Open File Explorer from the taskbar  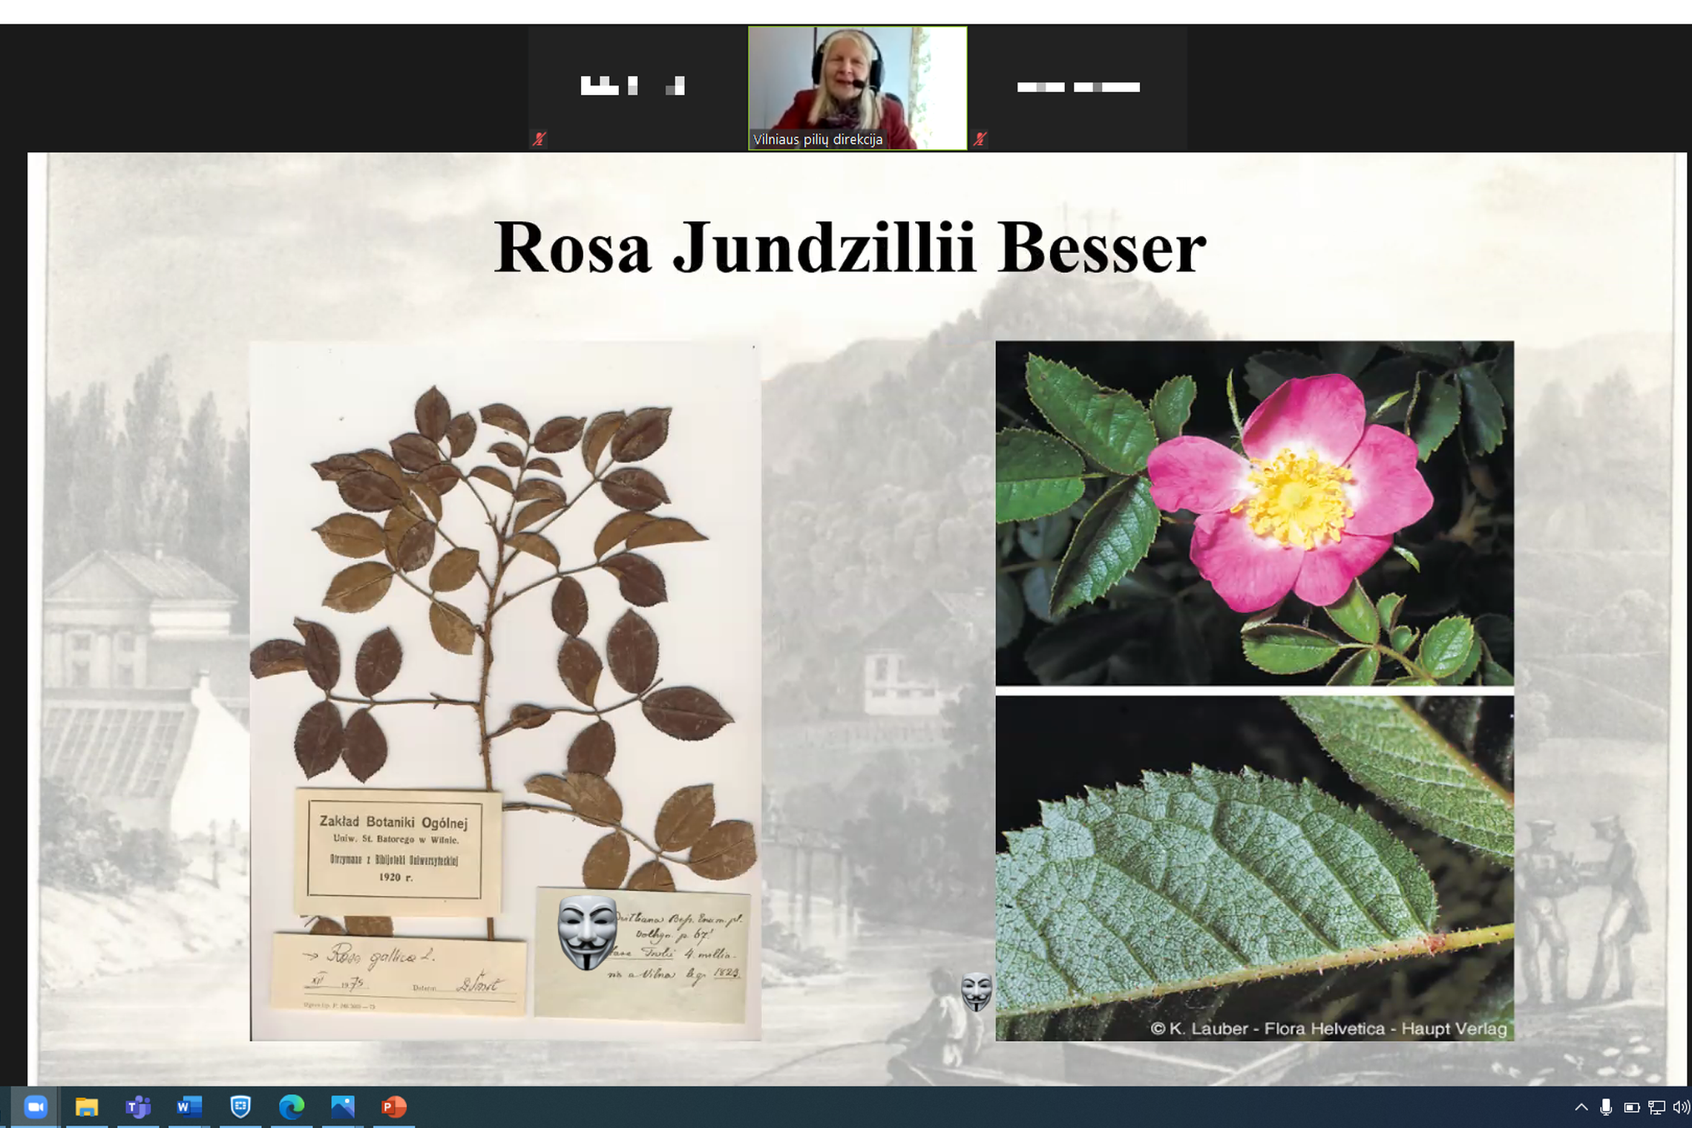tap(87, 1107)
